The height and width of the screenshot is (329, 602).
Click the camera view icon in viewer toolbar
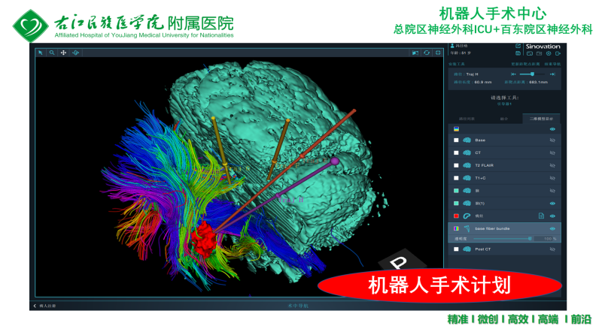tap(415, 53)
